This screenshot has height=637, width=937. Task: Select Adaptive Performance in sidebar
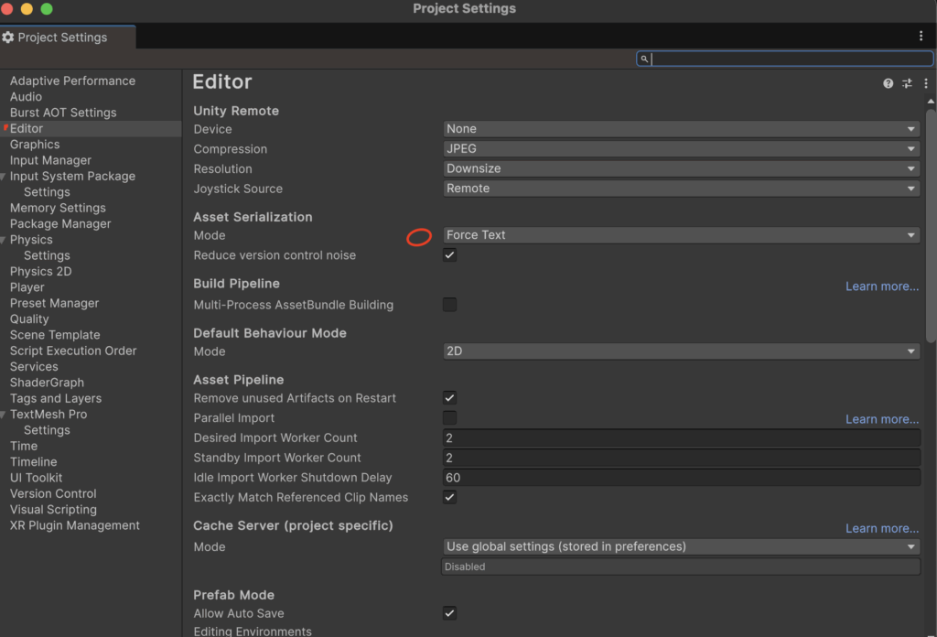(72, 81)
